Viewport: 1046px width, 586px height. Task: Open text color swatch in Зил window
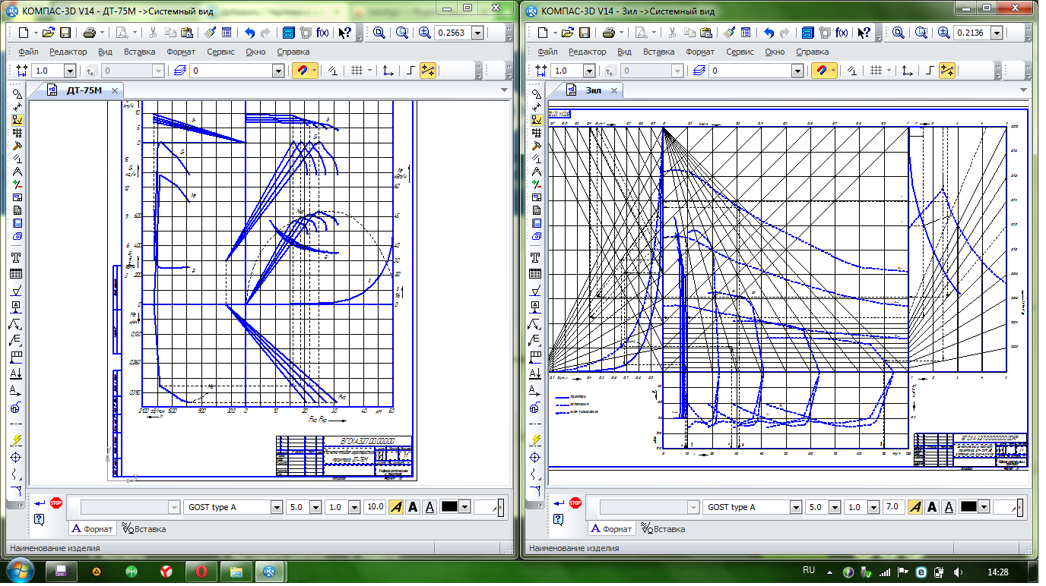click(x=968, y=507)
